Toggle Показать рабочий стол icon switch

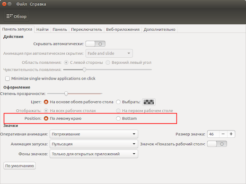217,144
